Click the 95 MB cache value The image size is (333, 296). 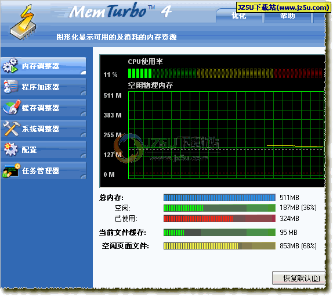tap(288, 233)
